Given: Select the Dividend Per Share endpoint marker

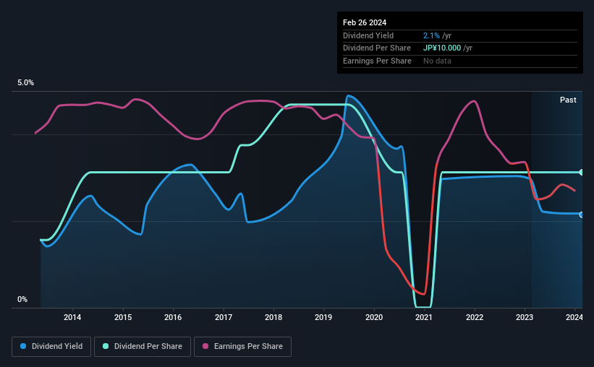Looking at the screenshot, I should [582, 173].
